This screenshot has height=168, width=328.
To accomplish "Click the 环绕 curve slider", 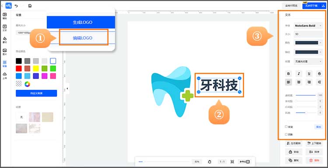I will coord(306,113).
